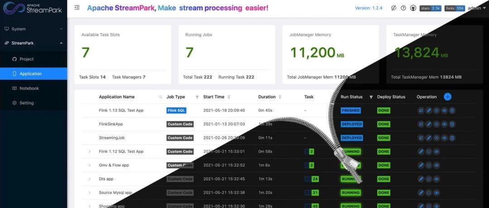489x208 pixels.
Task: Click the task count 24 for Dts app
Action: pyautogui.click(x=315, y=179)
